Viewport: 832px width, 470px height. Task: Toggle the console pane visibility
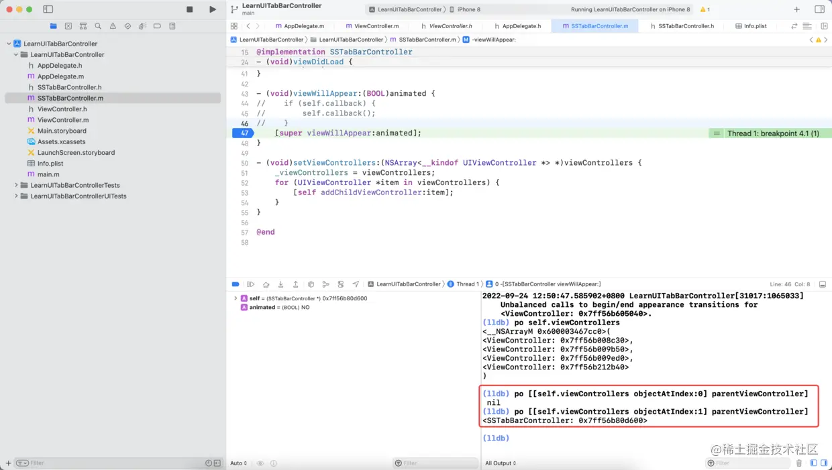click(x=824, y=463)
